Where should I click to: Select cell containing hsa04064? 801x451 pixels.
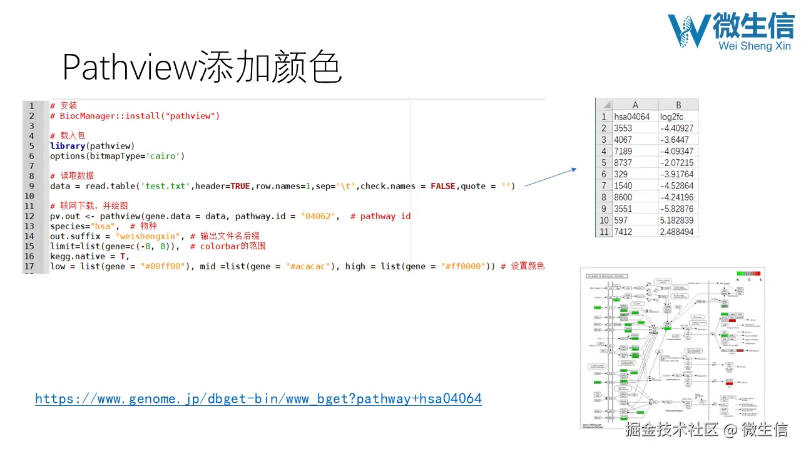(x=635, y=117)
